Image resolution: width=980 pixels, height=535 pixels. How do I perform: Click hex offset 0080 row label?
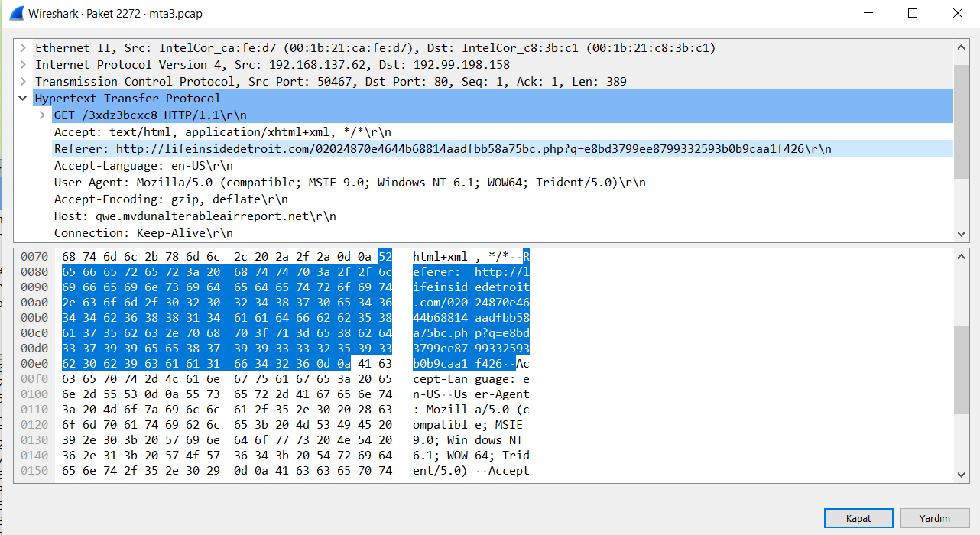click(34, 272)
